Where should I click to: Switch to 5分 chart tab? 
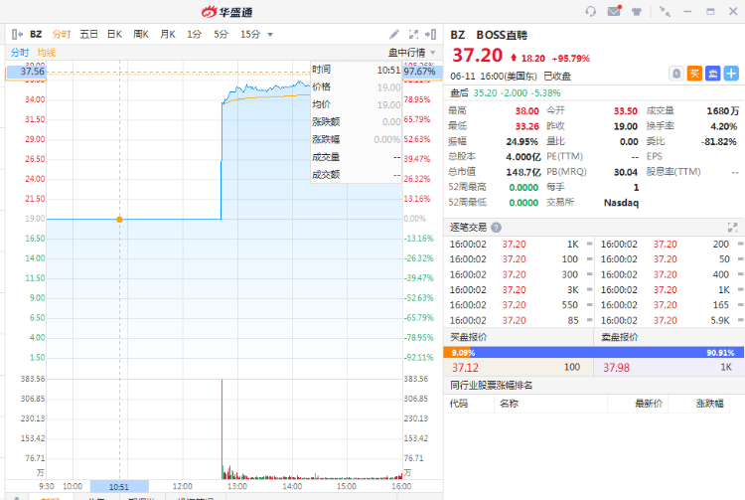tap(221, 34)
